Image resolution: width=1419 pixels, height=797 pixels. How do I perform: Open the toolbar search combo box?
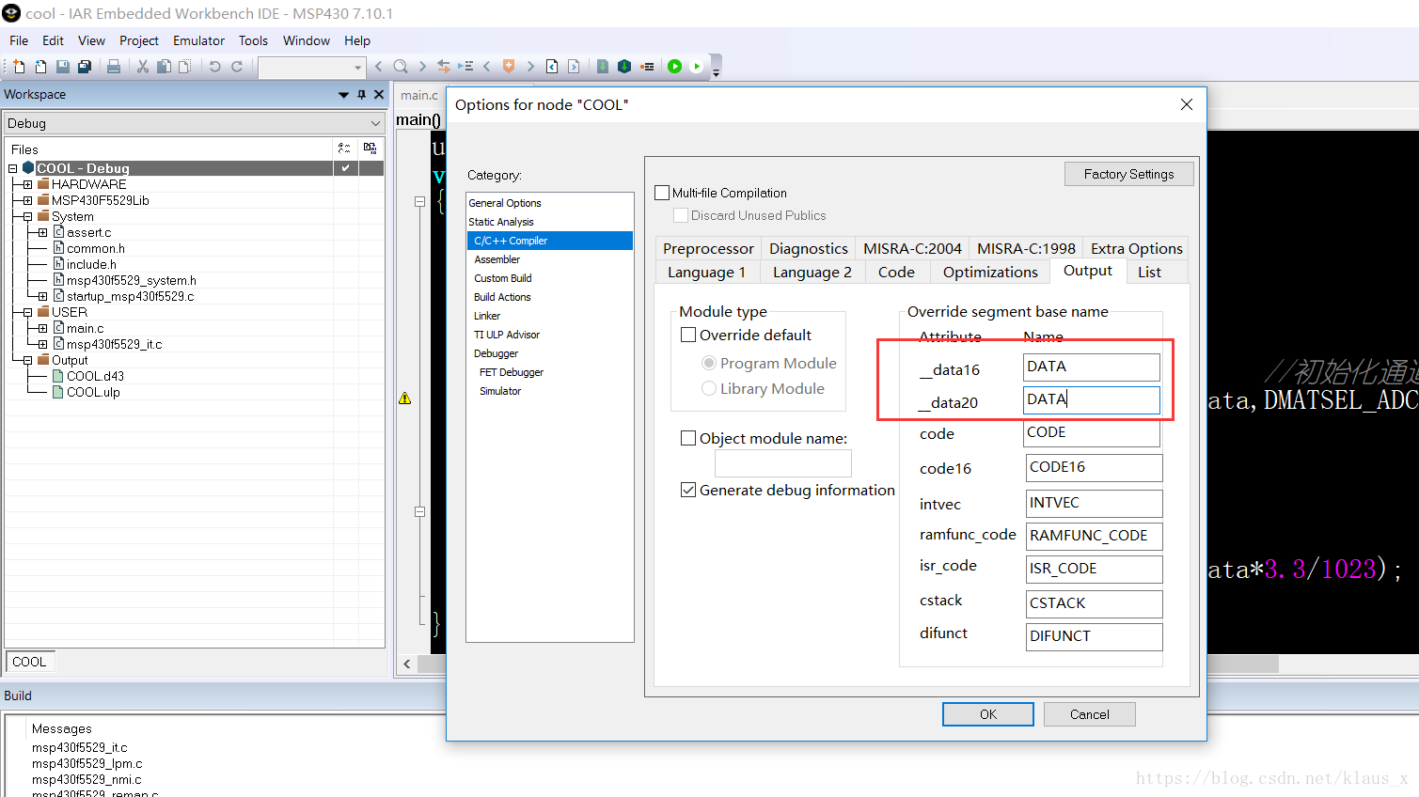click(357, 67)
